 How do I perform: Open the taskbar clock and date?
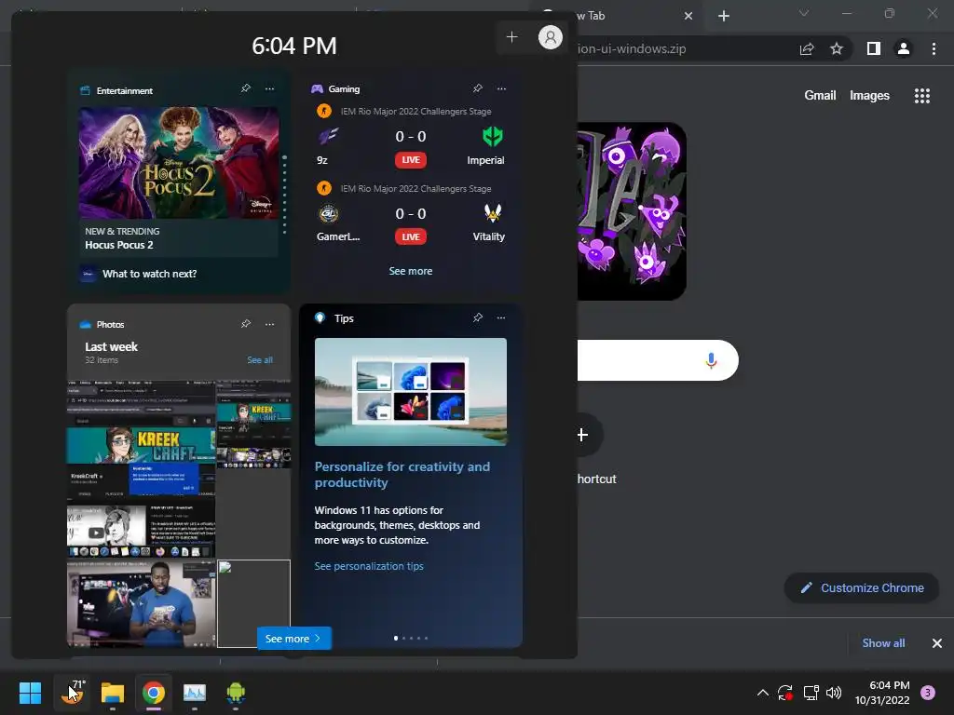point(882,693)
